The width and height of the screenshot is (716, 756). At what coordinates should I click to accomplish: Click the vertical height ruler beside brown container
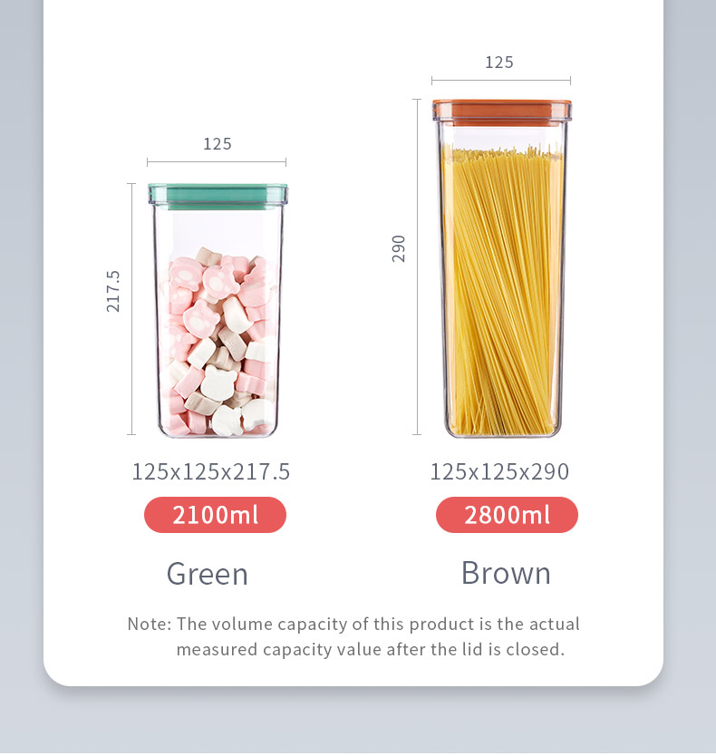click(417, 267)
